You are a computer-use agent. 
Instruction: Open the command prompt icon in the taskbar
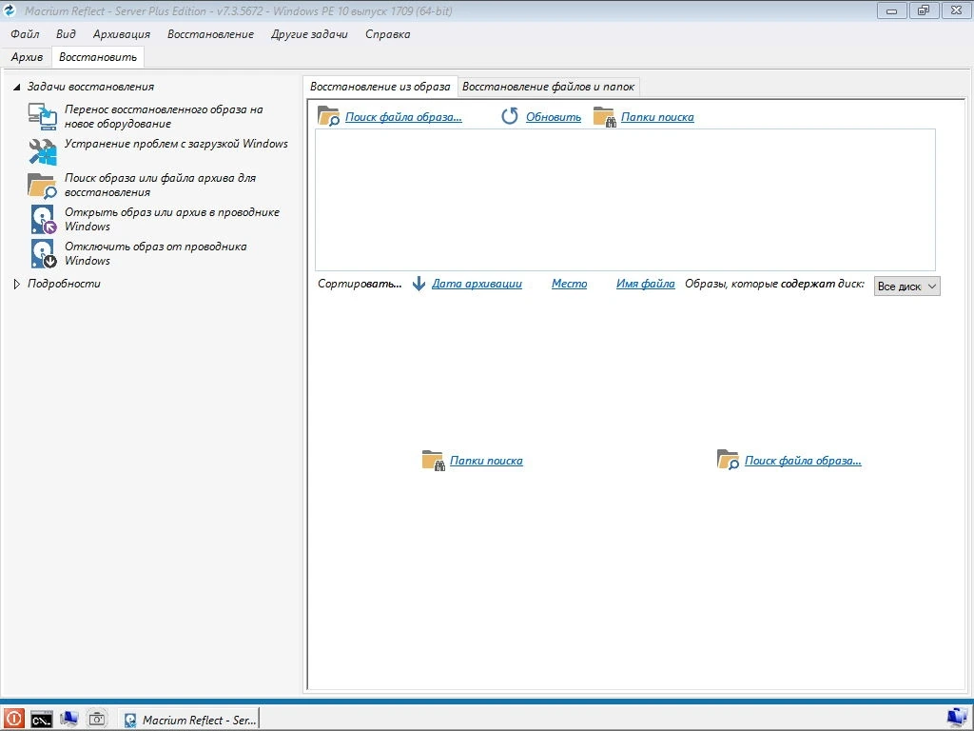click(x=42, y=720)
